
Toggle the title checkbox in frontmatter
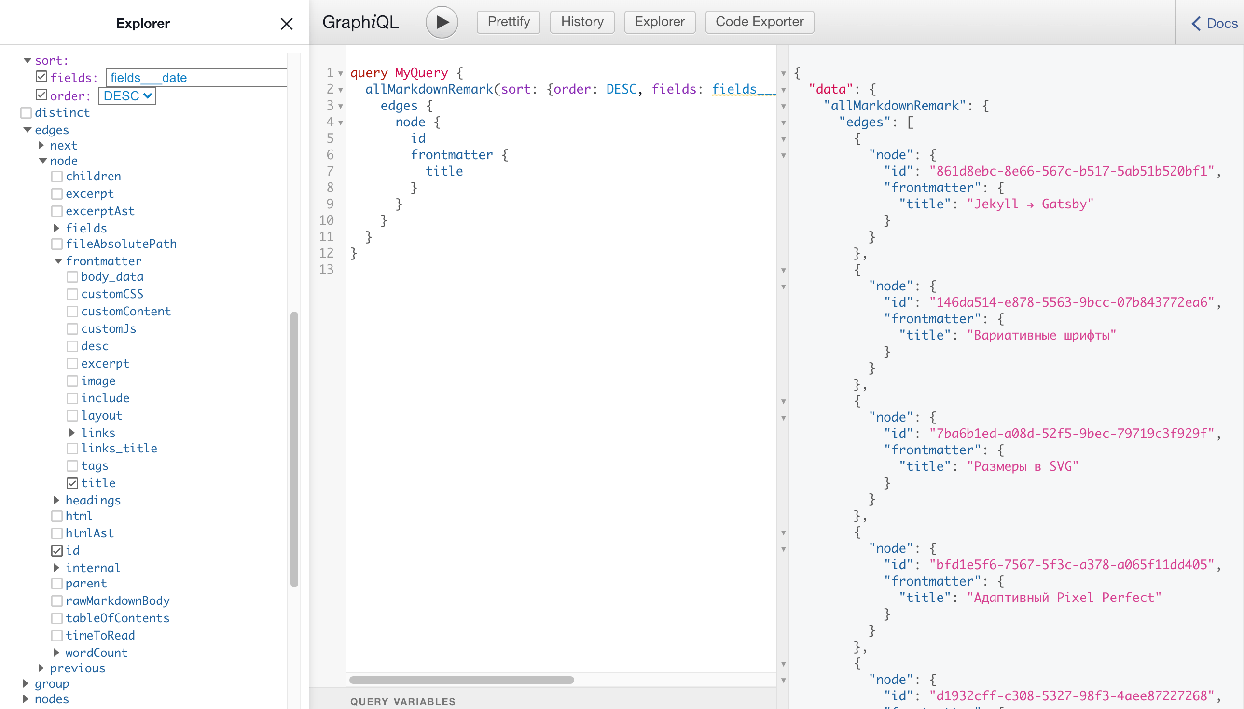(72, 483)
